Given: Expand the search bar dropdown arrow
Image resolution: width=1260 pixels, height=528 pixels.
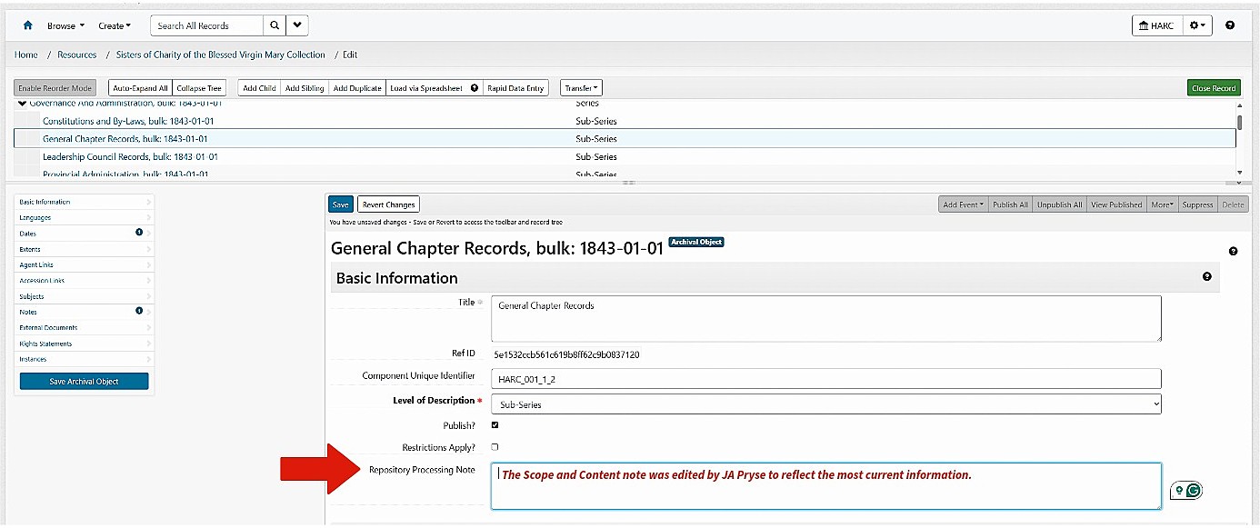Looking at the screenshot, I should pos(297,25).
